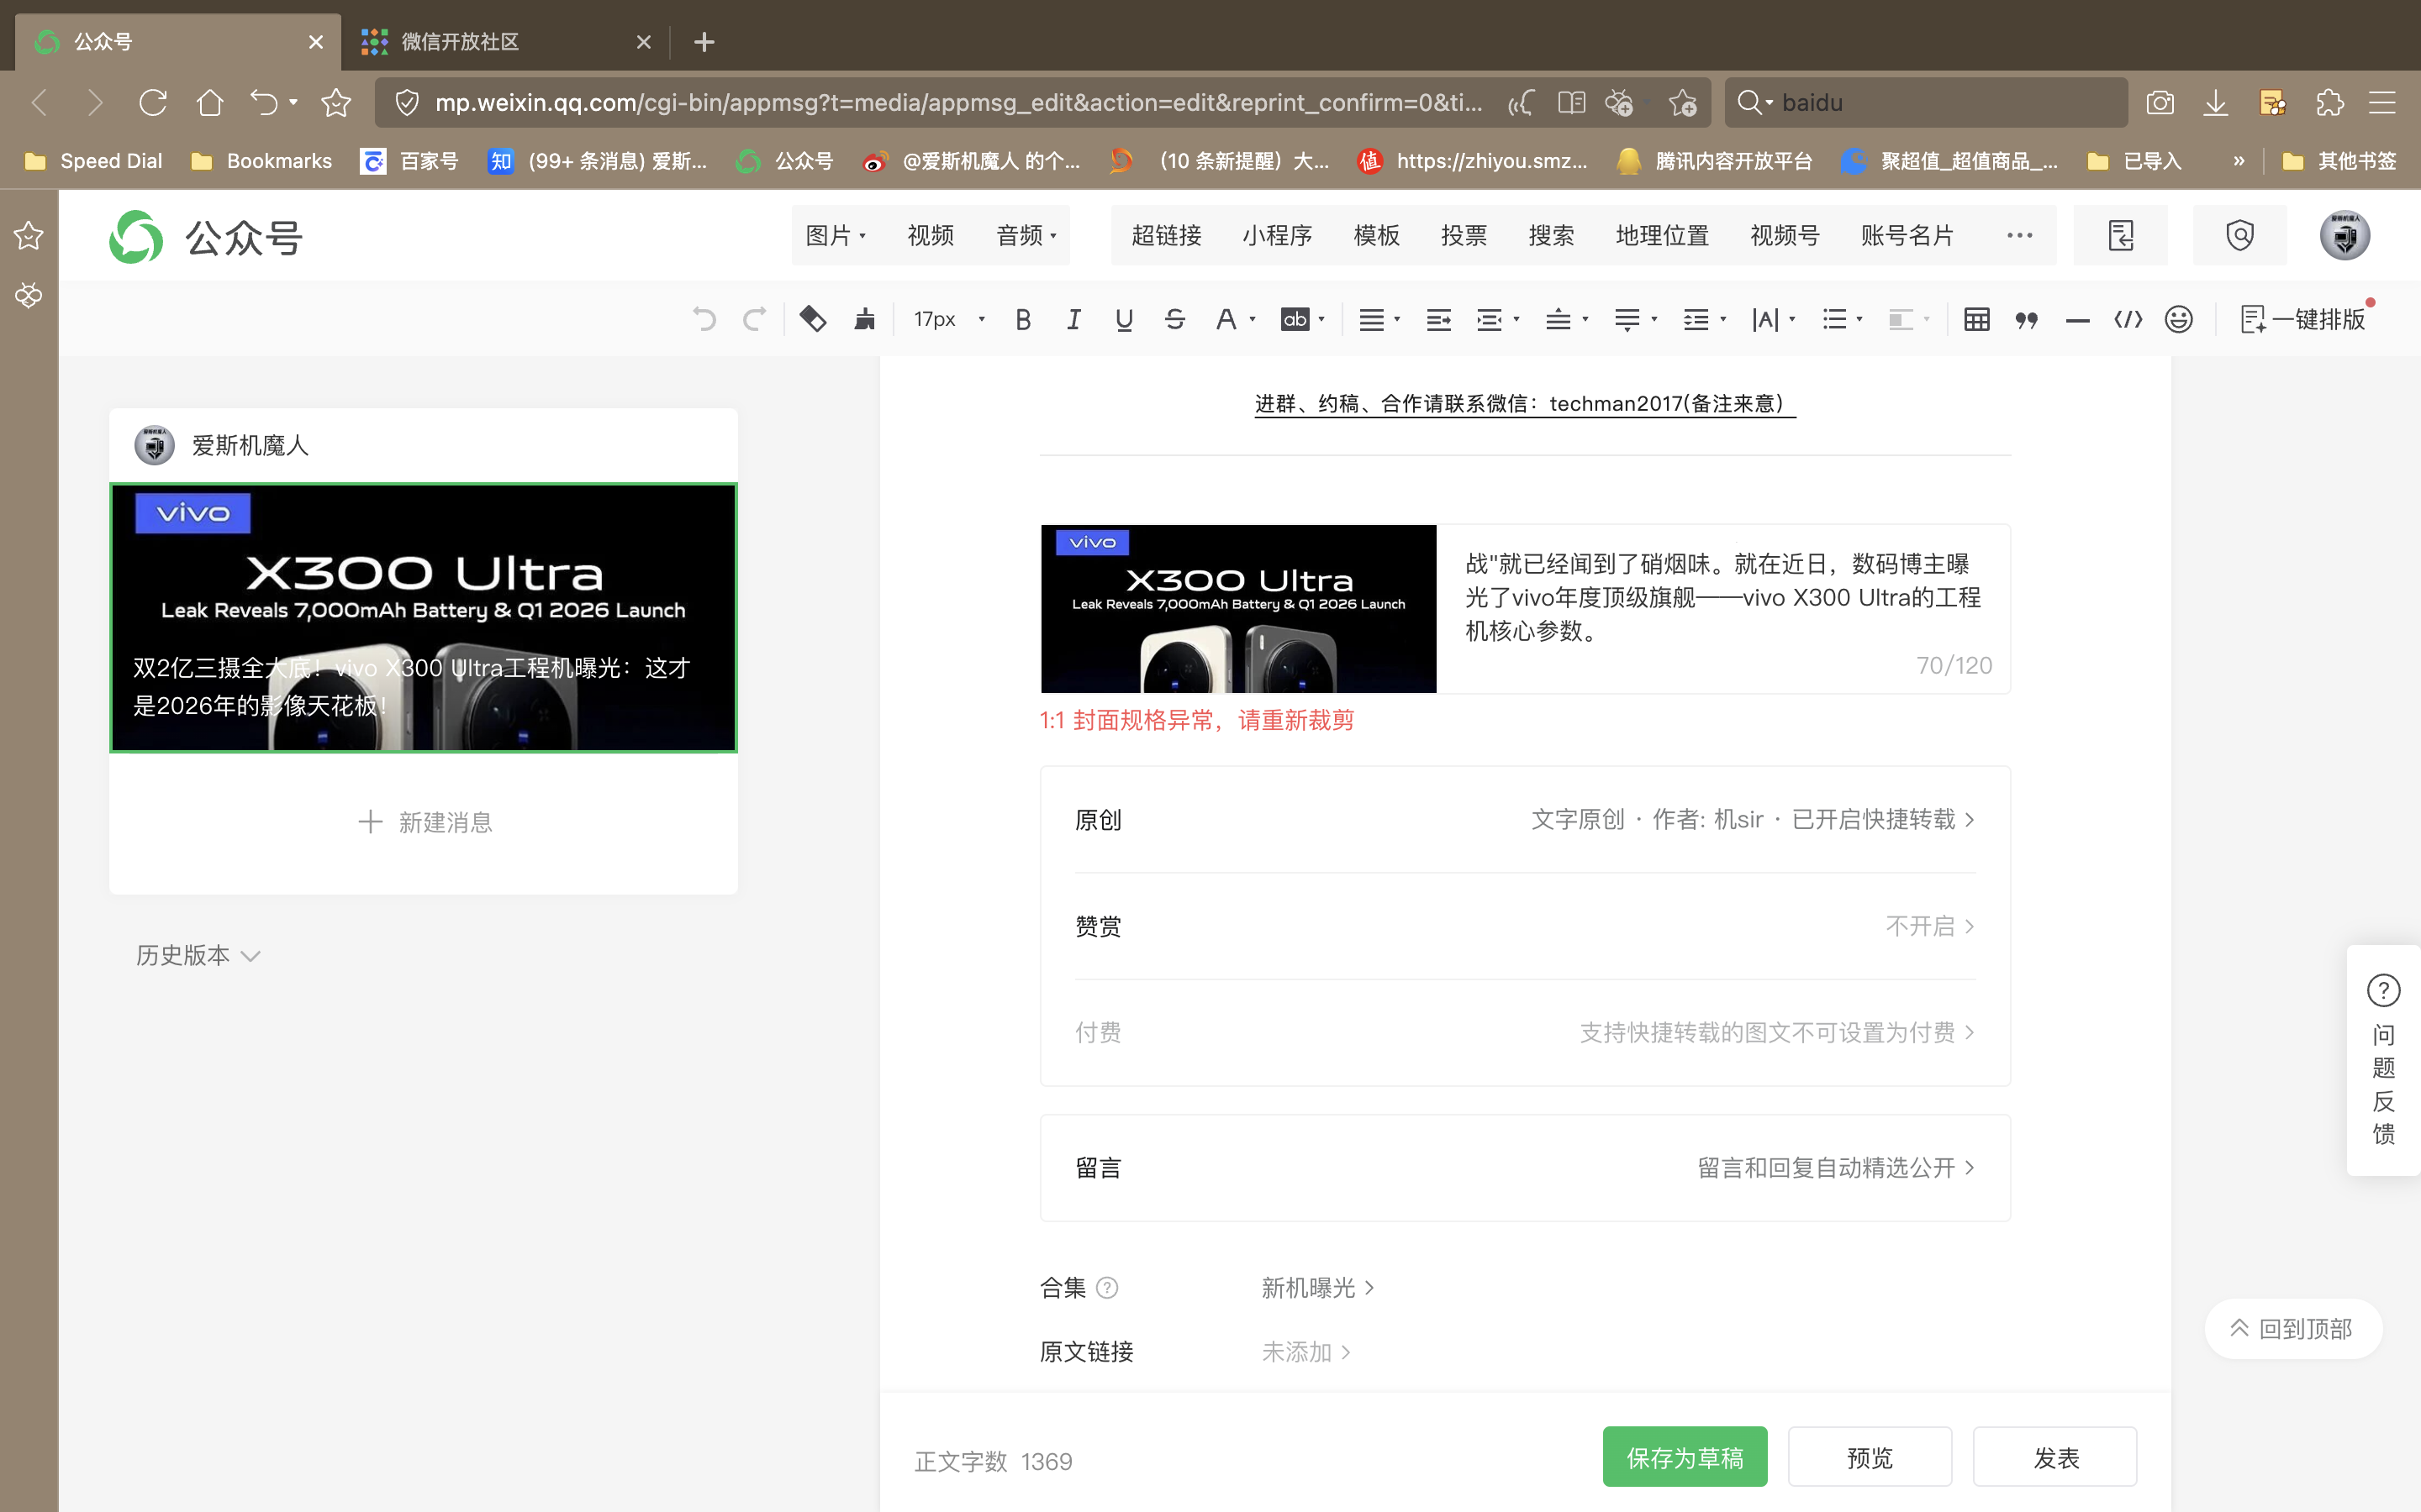Image resolution: width=2421 pixels, height=1512 pixels.
Task: Insert a horizontal divider line
Action: click(2078, 318)
